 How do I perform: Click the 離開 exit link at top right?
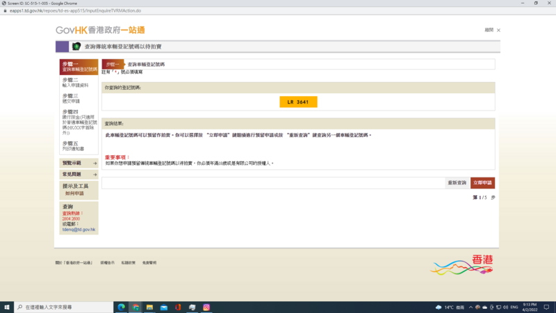492,30
